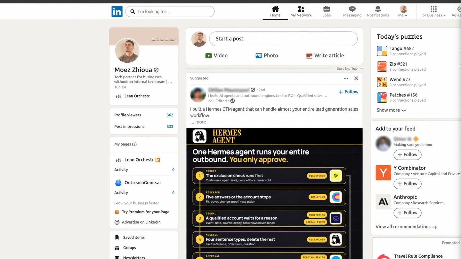461x259 pixels.
Task: Open the Home tab
Action: tap(275, 12)
